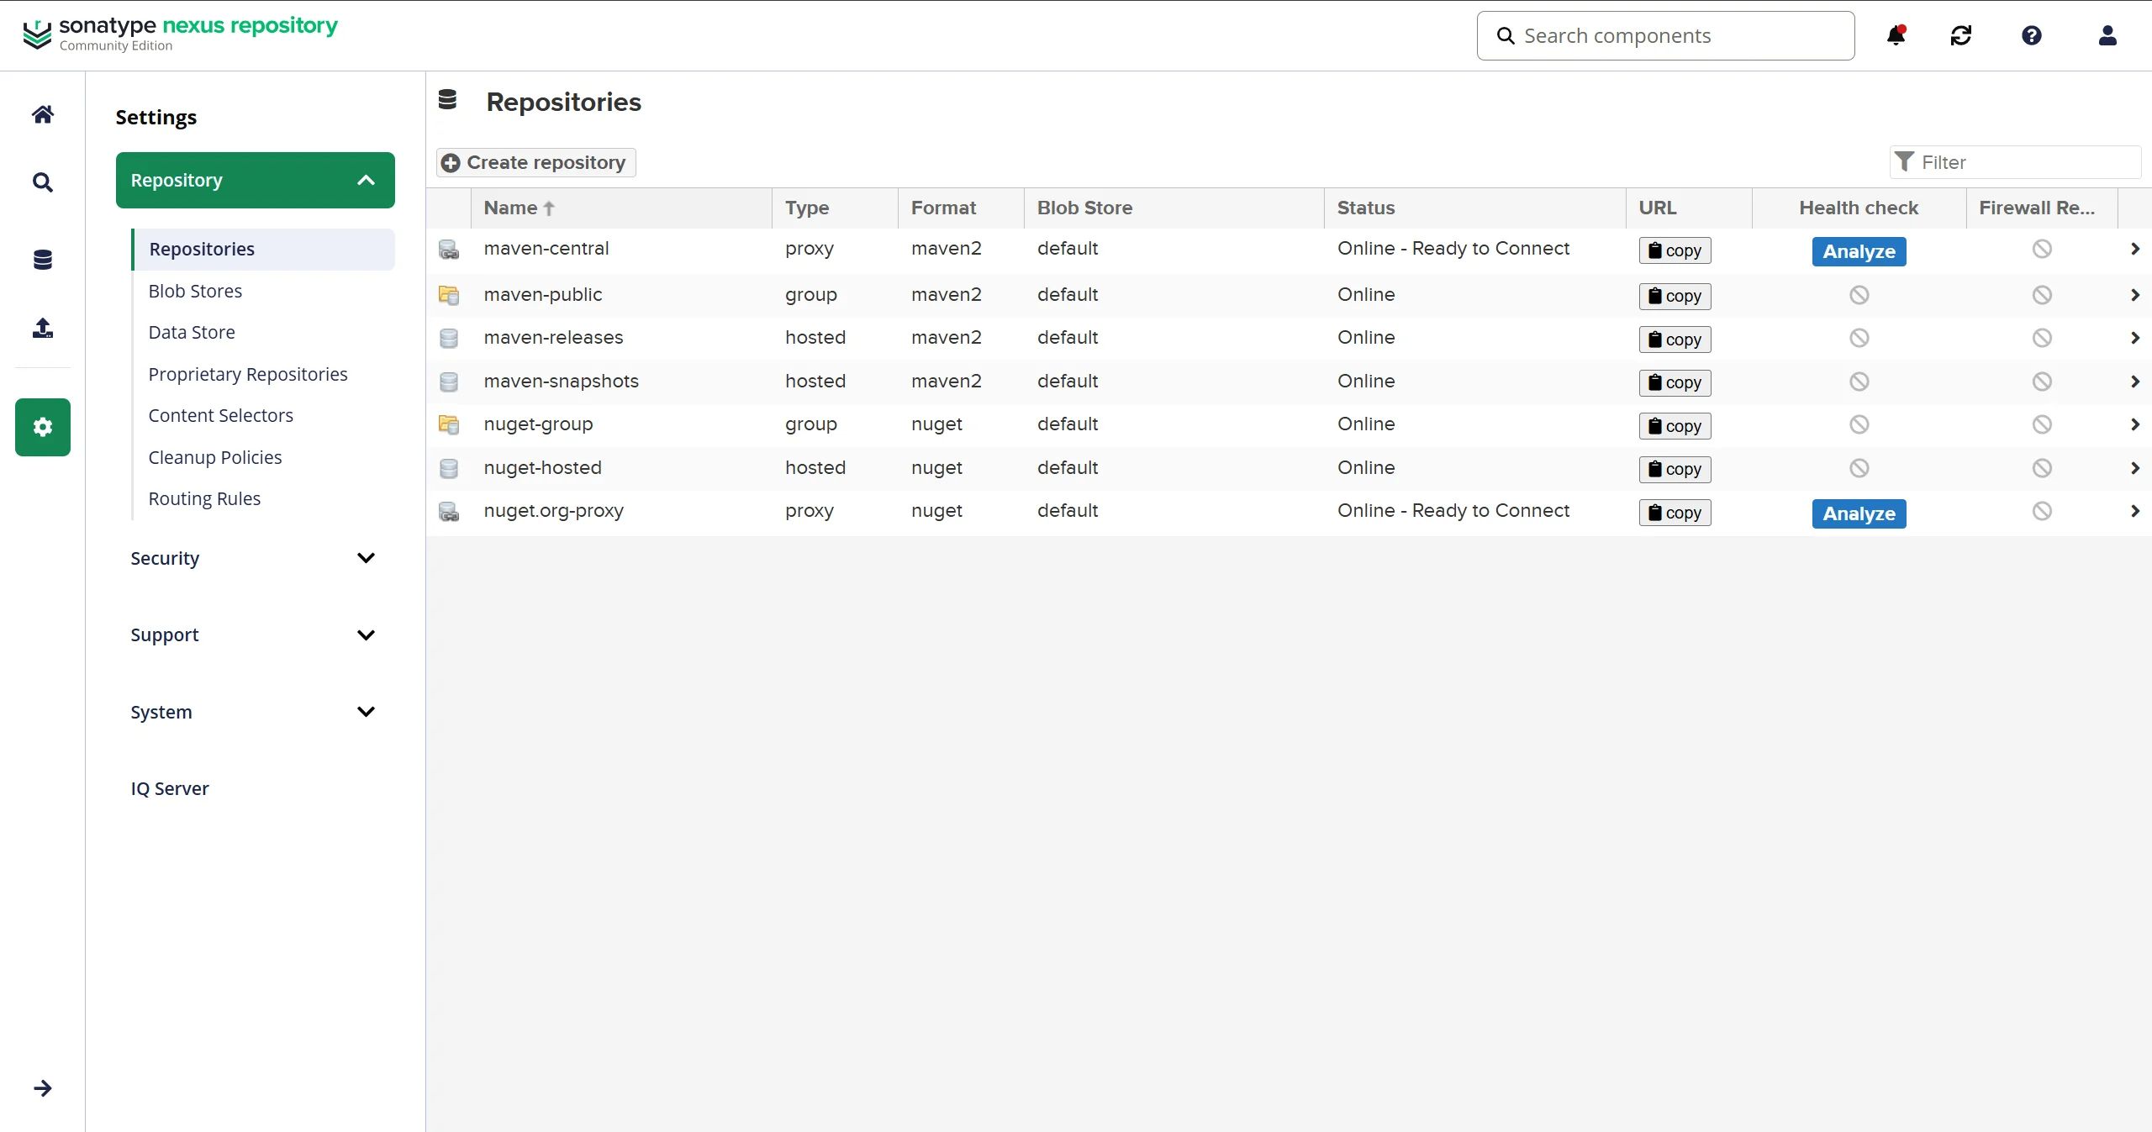Copy the URL of maven-snapshots
The height and width of the screenshot is (1132, 2152).
point(1675,382)
